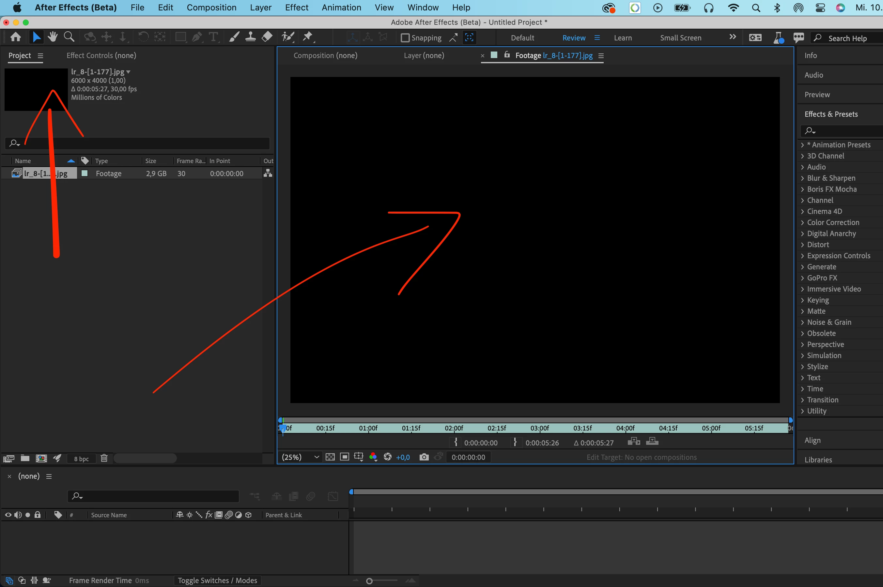
Task: Select the Puppet Pin tool
Action: click(308, 37)
